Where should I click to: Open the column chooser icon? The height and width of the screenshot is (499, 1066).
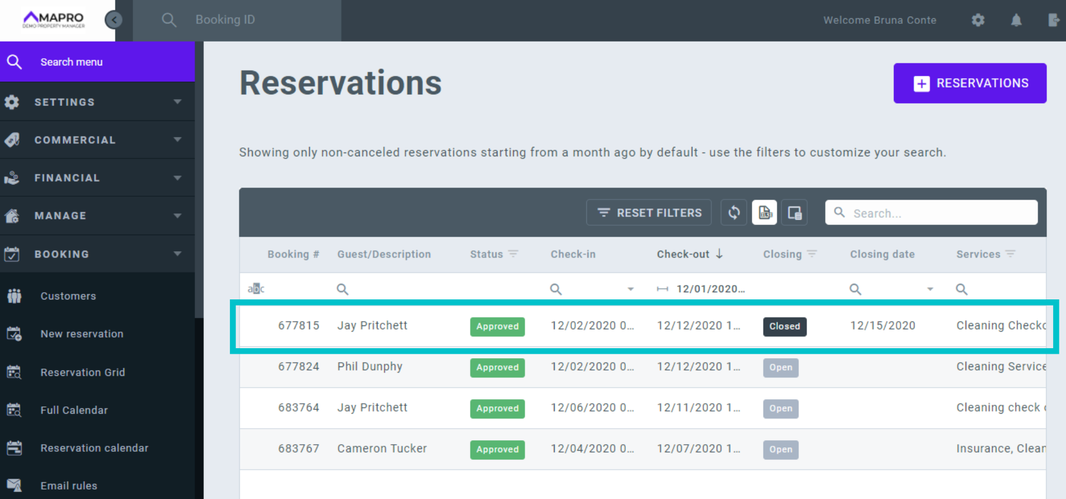point(795,213)
